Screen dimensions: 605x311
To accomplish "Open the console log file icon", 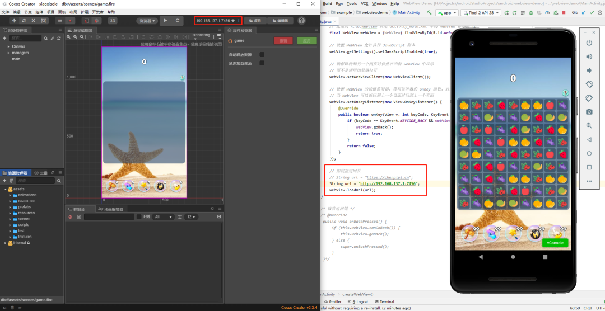I will (79, 217).
